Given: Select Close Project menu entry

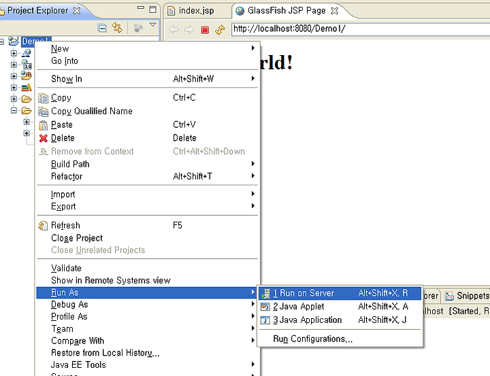Looking at the screenshot, I should (148, 238).
